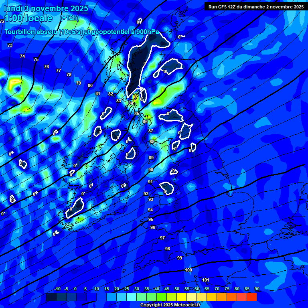
Task: Click the contour label 73 near the left edge
Action: (10, 46)
